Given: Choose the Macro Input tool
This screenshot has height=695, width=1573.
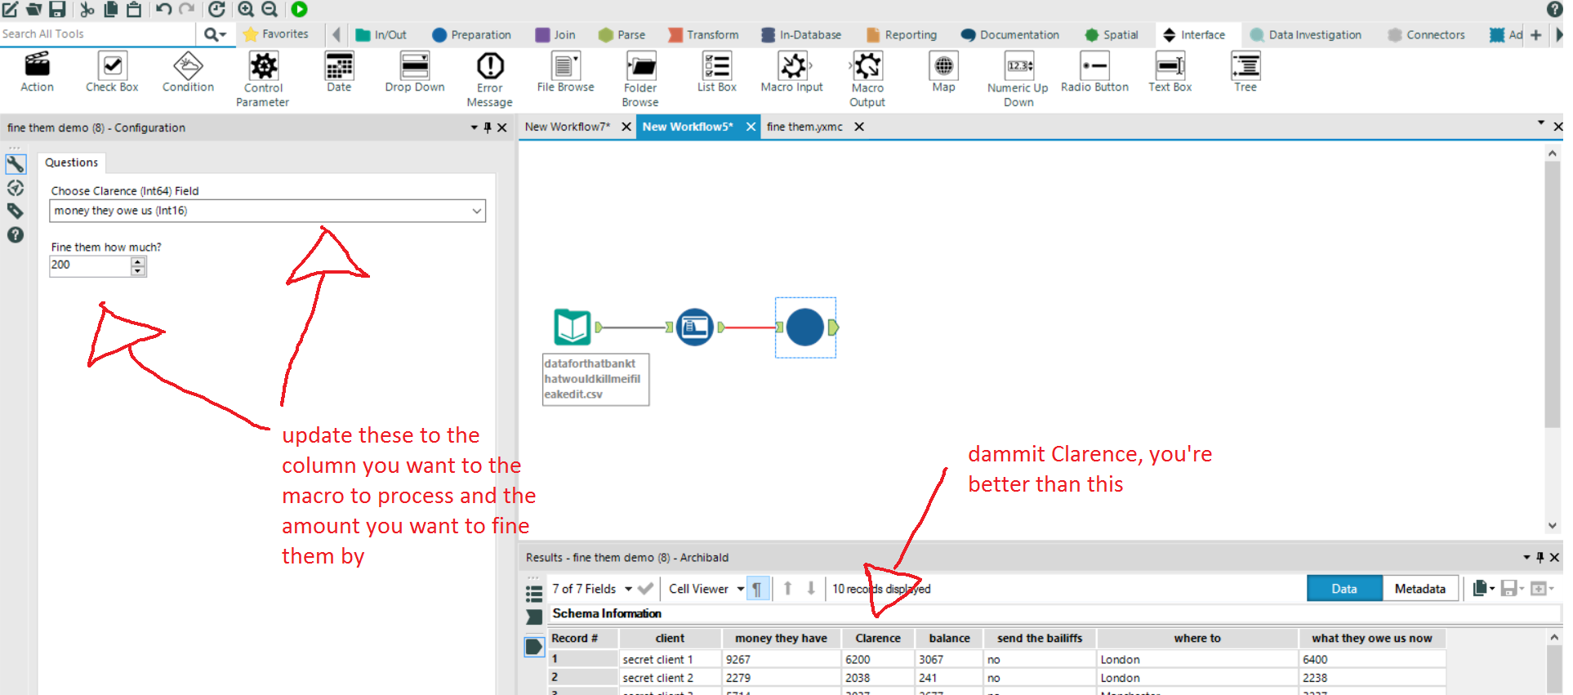Looking at the screenshot, I should 792,73.
